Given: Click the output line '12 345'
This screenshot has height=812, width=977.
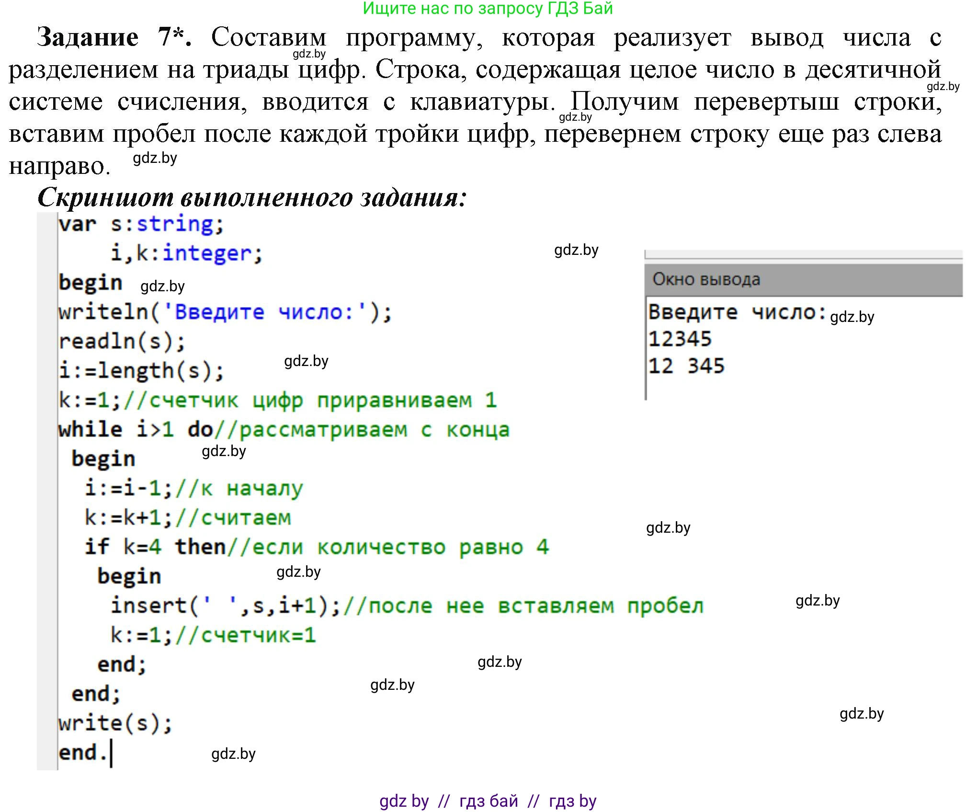Looking at the screenshot, I should (687, 366).
